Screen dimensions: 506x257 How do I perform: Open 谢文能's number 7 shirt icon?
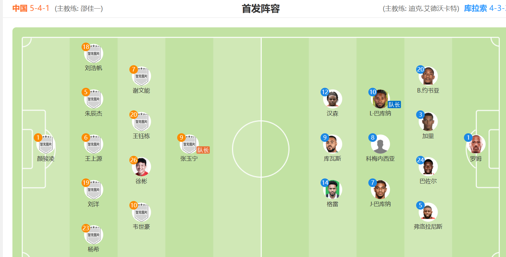(141, 77)
